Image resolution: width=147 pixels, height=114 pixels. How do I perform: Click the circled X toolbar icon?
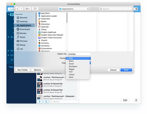click(136, 9)
